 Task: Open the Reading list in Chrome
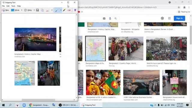click(x=184, y=12)
